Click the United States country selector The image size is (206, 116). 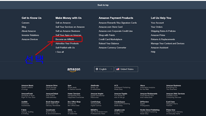coord(126,69)
